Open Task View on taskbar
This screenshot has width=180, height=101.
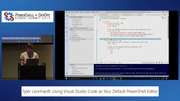click(x=97, y=79)
